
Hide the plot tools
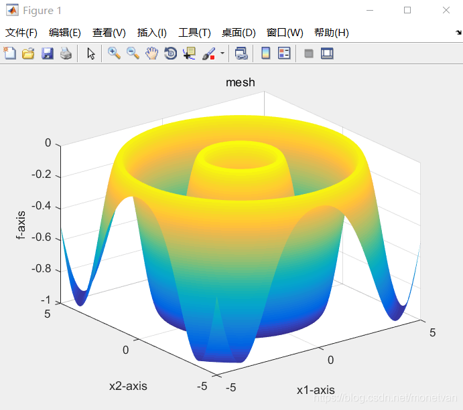[x=309, y=54]
